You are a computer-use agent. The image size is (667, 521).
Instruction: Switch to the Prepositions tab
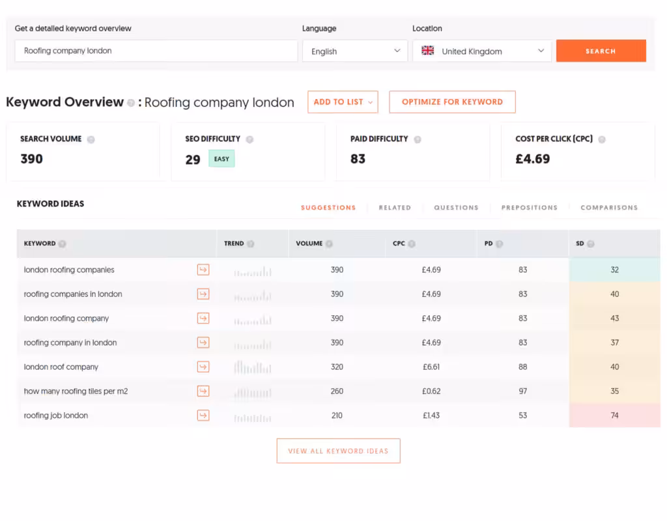[x=529, y=208]
